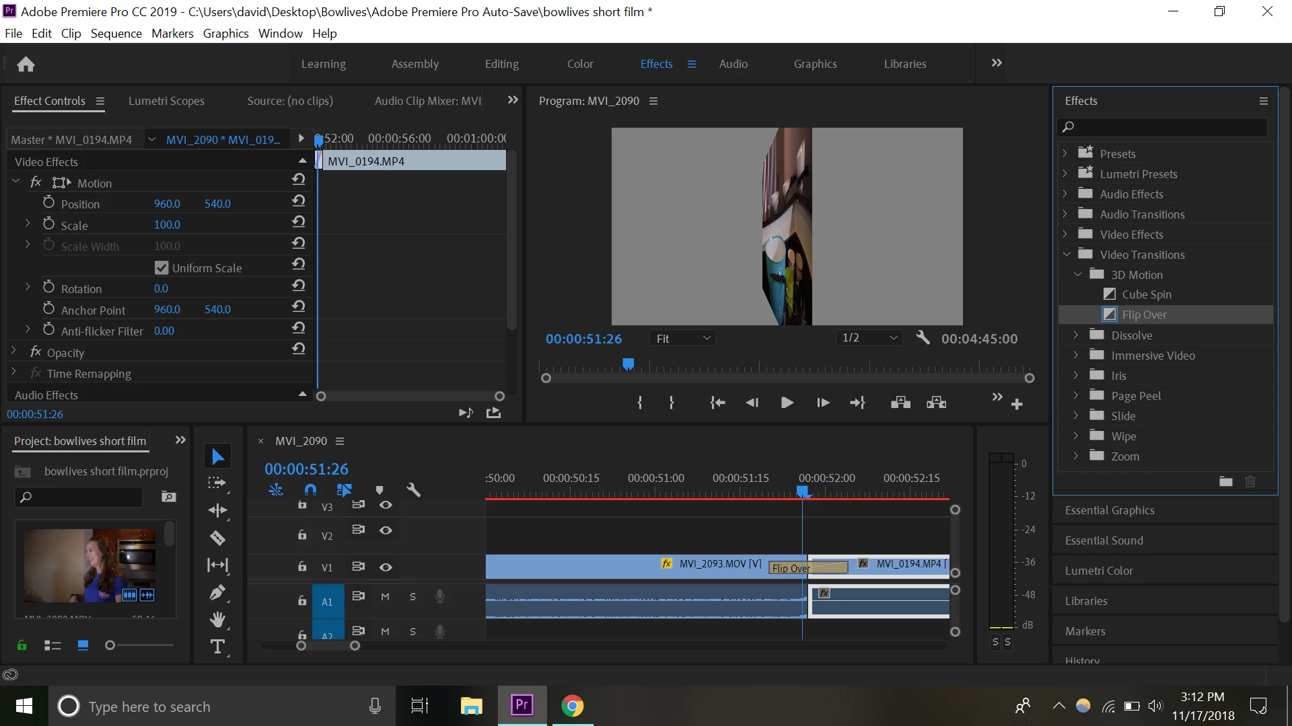Select the Pen tool
1292x726 pixels.
(x=217, y=592)
